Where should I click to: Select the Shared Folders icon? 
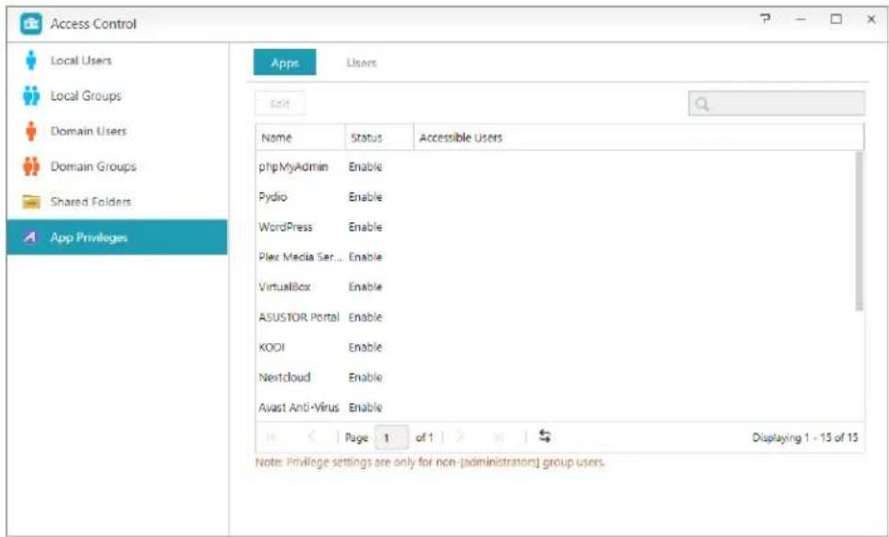(x=31, y=203)
